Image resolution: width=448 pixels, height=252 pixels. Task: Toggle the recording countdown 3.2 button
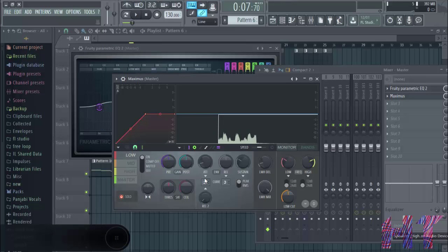coord(152,5)
